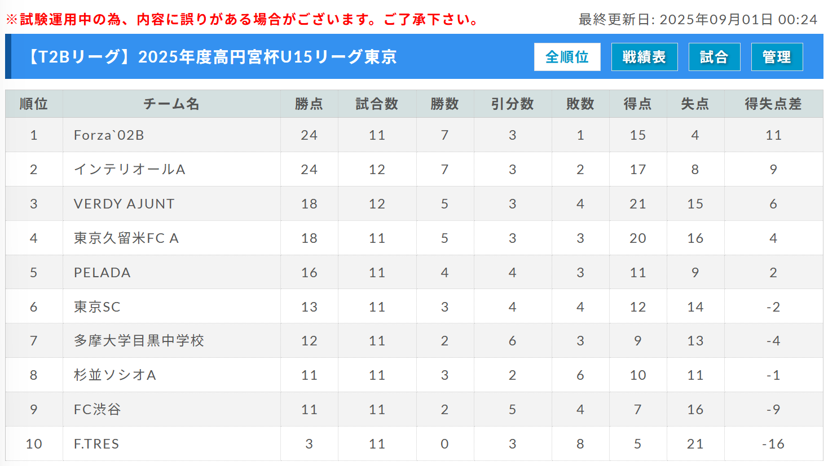Click team name 杉並ソシオA
This screenshot has width=828, height=466.
coord(115,375)
